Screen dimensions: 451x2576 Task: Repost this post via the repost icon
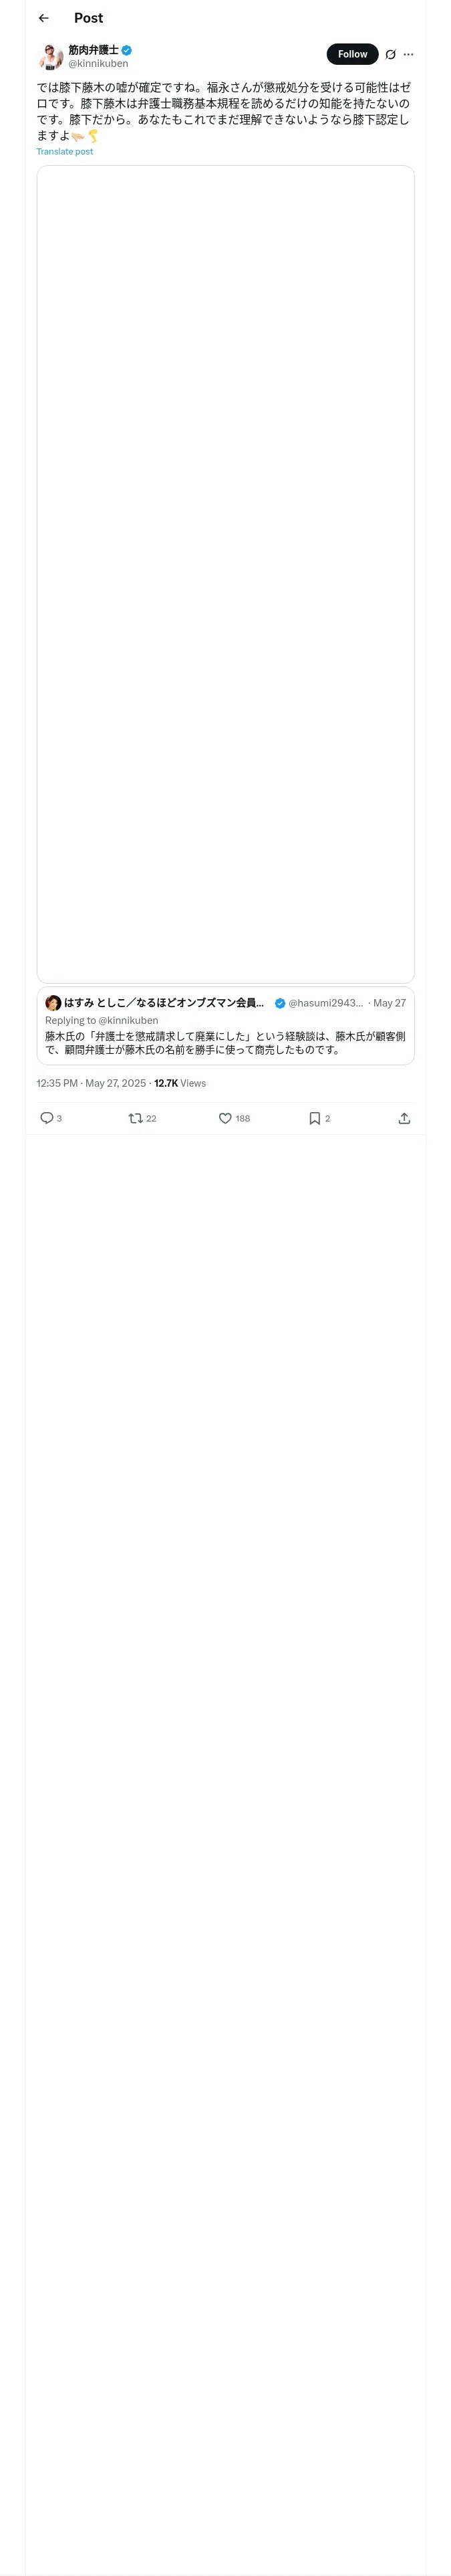pyautogui.click(x=136, y=1118)
